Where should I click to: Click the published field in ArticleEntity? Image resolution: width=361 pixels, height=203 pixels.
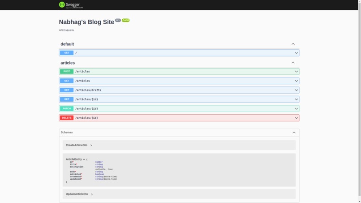(x=76, y=174)
